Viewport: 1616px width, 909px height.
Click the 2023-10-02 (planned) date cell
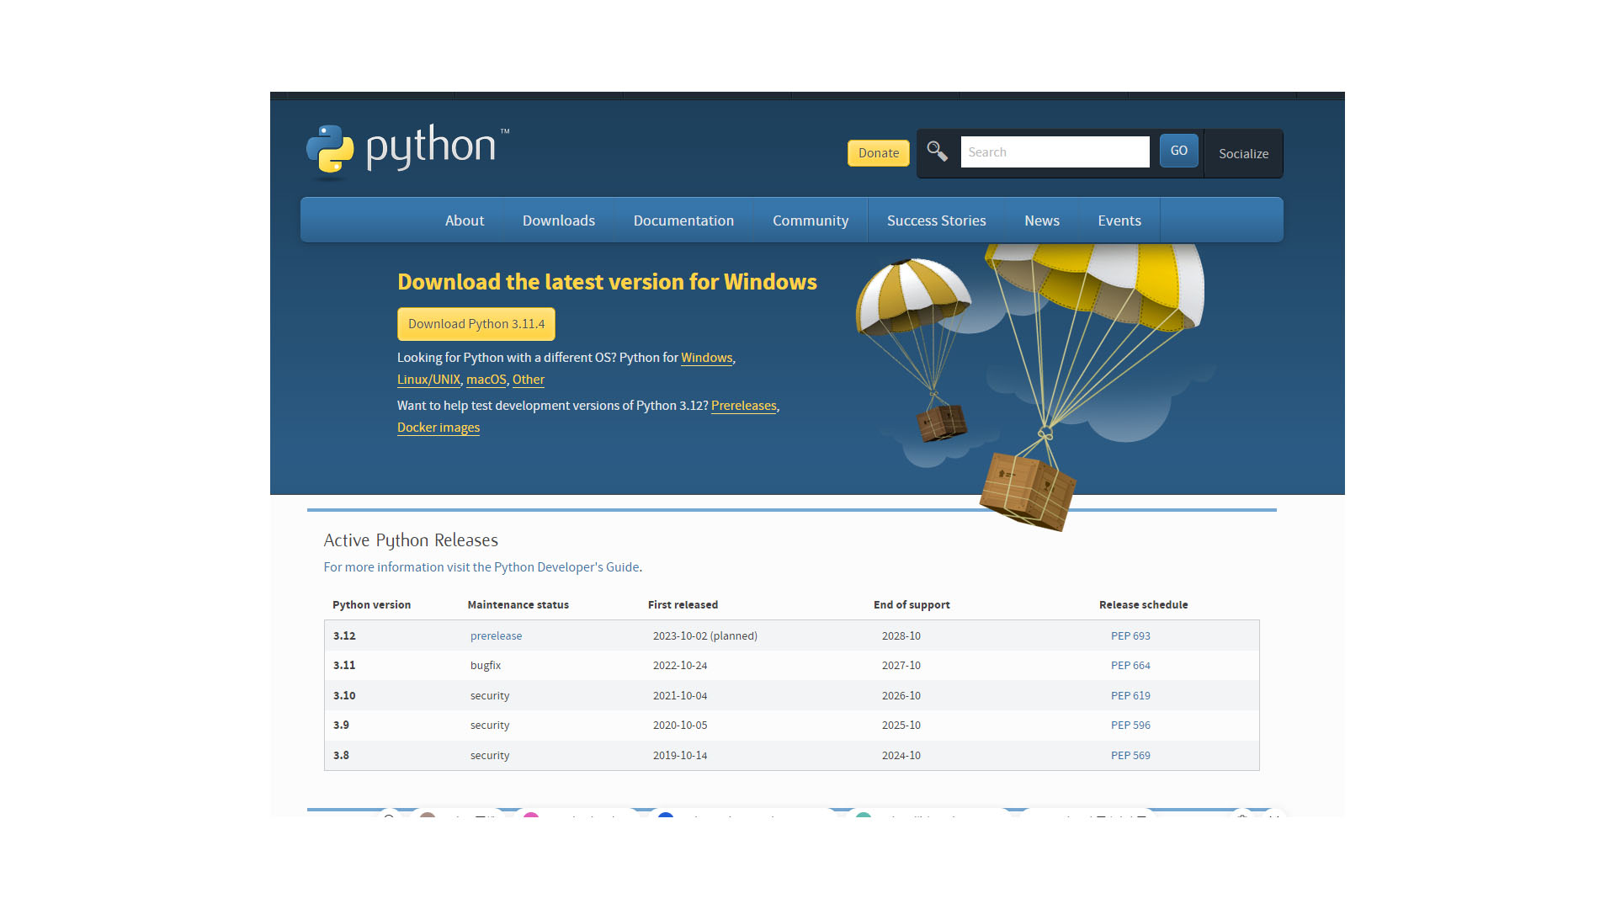[705, 636]
